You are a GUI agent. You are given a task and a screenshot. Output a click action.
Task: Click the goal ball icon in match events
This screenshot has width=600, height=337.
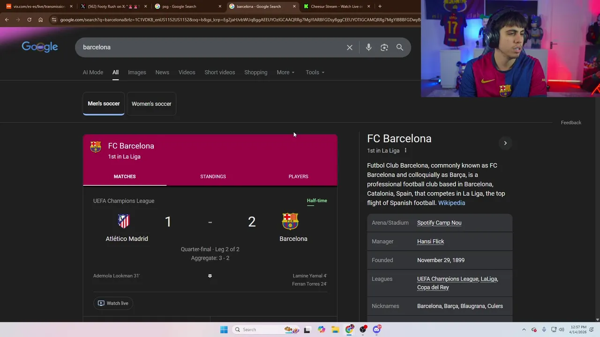(210, 276)
